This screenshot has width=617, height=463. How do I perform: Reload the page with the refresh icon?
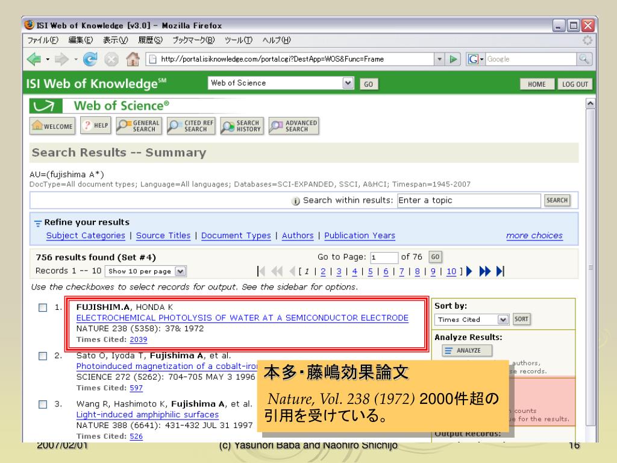tap(90, 59)
